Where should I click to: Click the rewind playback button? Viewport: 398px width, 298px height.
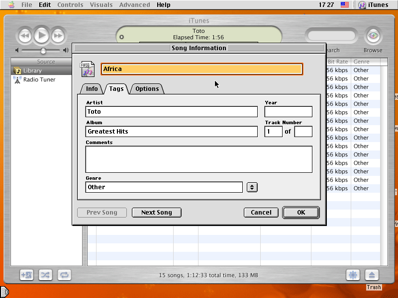tap(24, 36)
